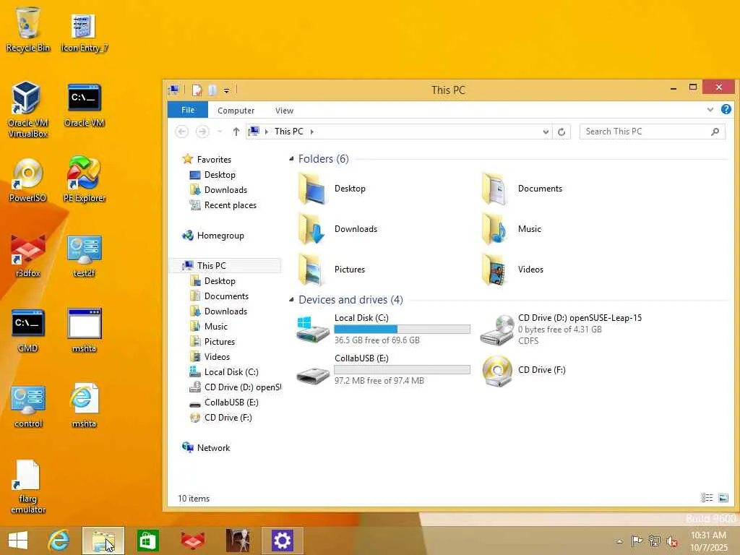Open the recent locations dropdown arrow
Image resolution: width=740 pixels, height=555 pixels.
tap(220, 132)
